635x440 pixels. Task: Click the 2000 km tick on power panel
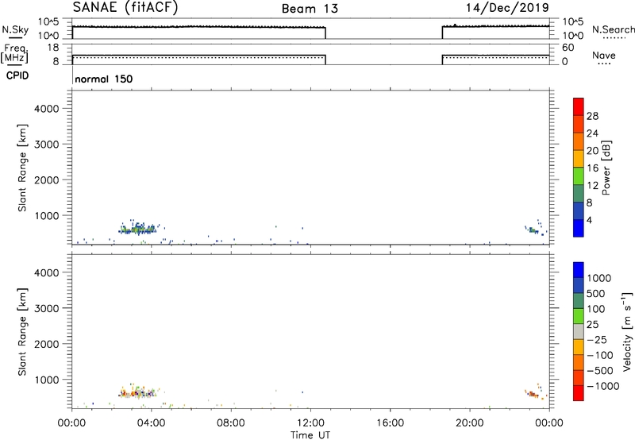pyautogui.click(x=46, y=179)
